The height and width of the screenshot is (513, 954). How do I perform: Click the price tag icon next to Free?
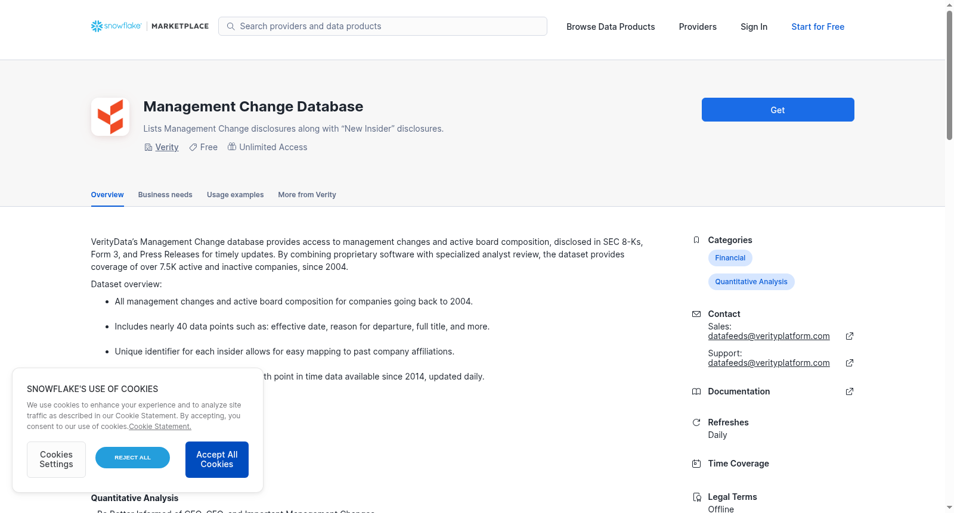click(193, 147)
